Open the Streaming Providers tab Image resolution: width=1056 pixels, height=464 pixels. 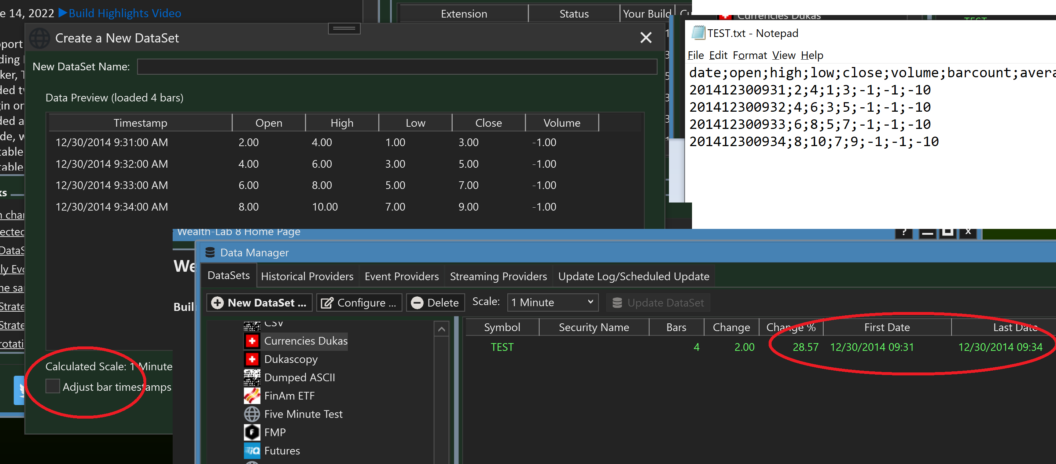[x=498, y=276]
